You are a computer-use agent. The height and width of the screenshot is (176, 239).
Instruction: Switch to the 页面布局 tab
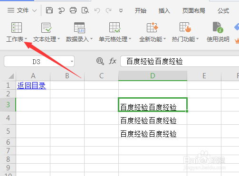point(194,11)
